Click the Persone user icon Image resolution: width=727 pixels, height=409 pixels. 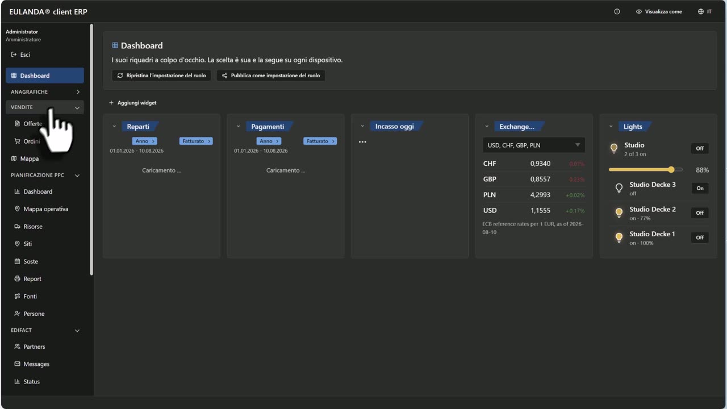(18, 314)
